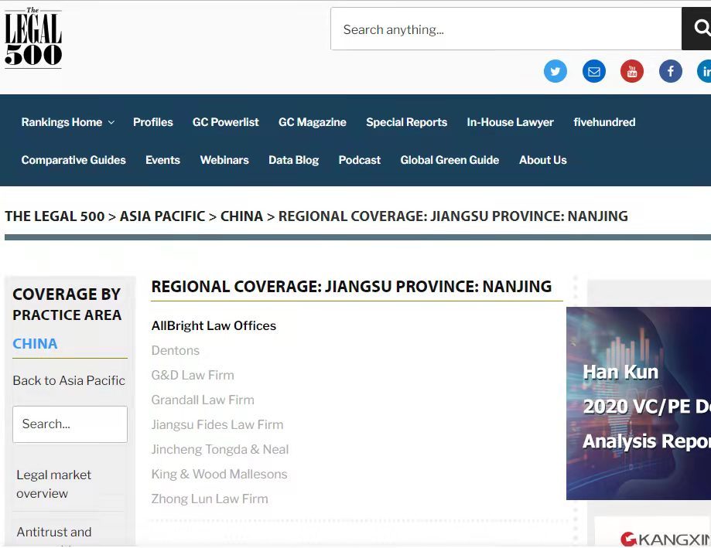Open the Events menu item
Viewport: 711px width, 548px height.
162,160
